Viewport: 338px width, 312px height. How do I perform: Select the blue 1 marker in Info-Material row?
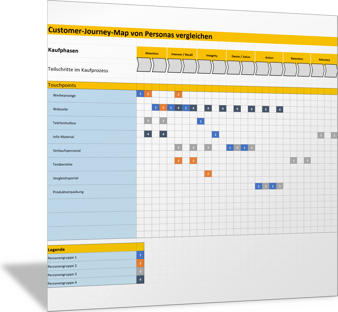[215, 135]
